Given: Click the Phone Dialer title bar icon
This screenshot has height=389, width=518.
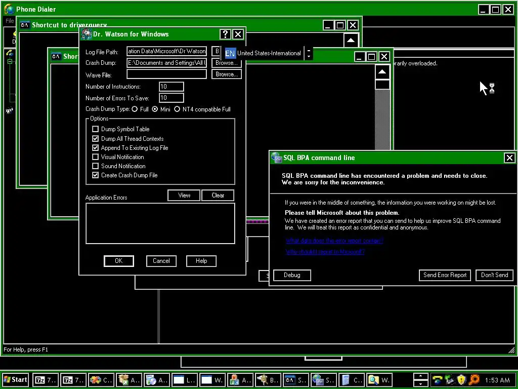Looking at the screenshot, I should pos(9,9).
